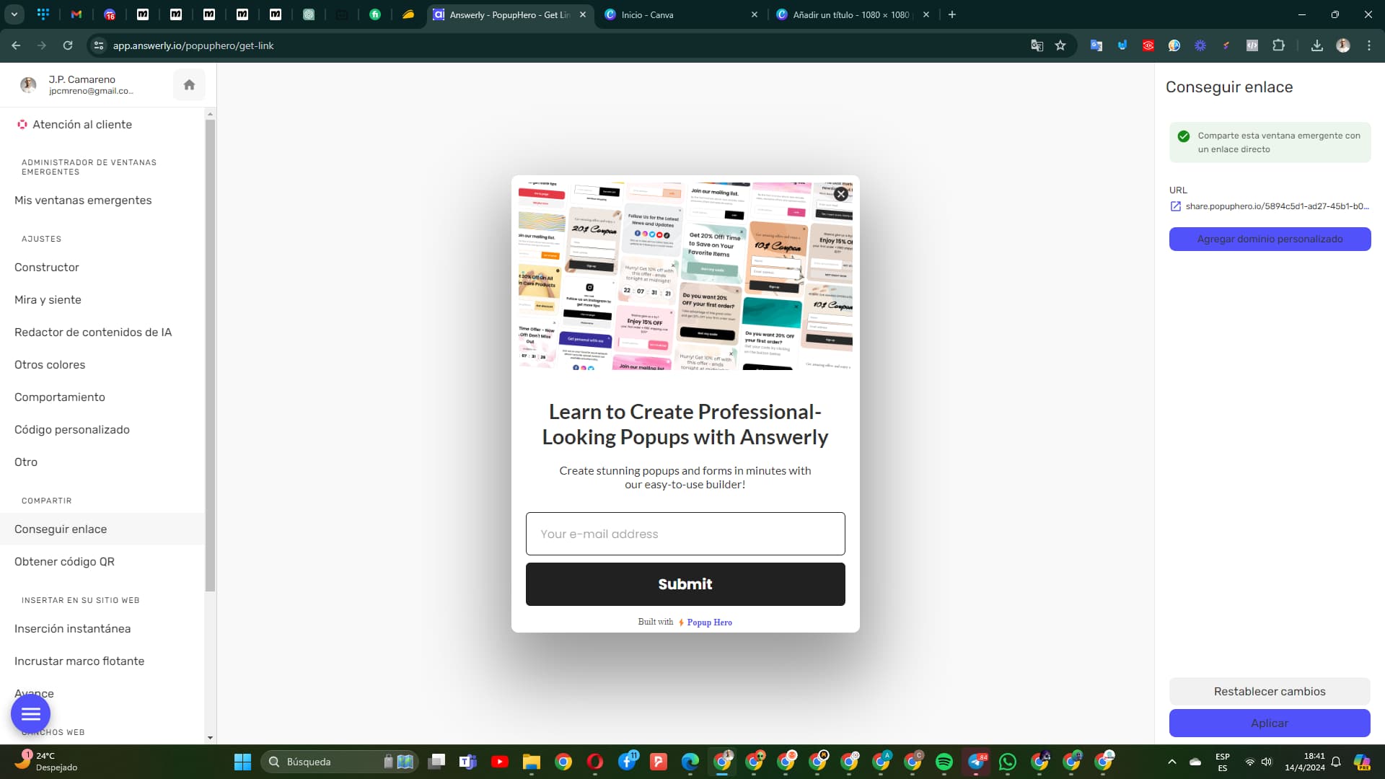
Task: Open the tab search dropdown arrow
Action: point(14,14)
